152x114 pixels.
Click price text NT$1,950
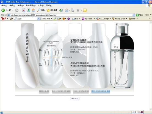[x=75, y=52]
